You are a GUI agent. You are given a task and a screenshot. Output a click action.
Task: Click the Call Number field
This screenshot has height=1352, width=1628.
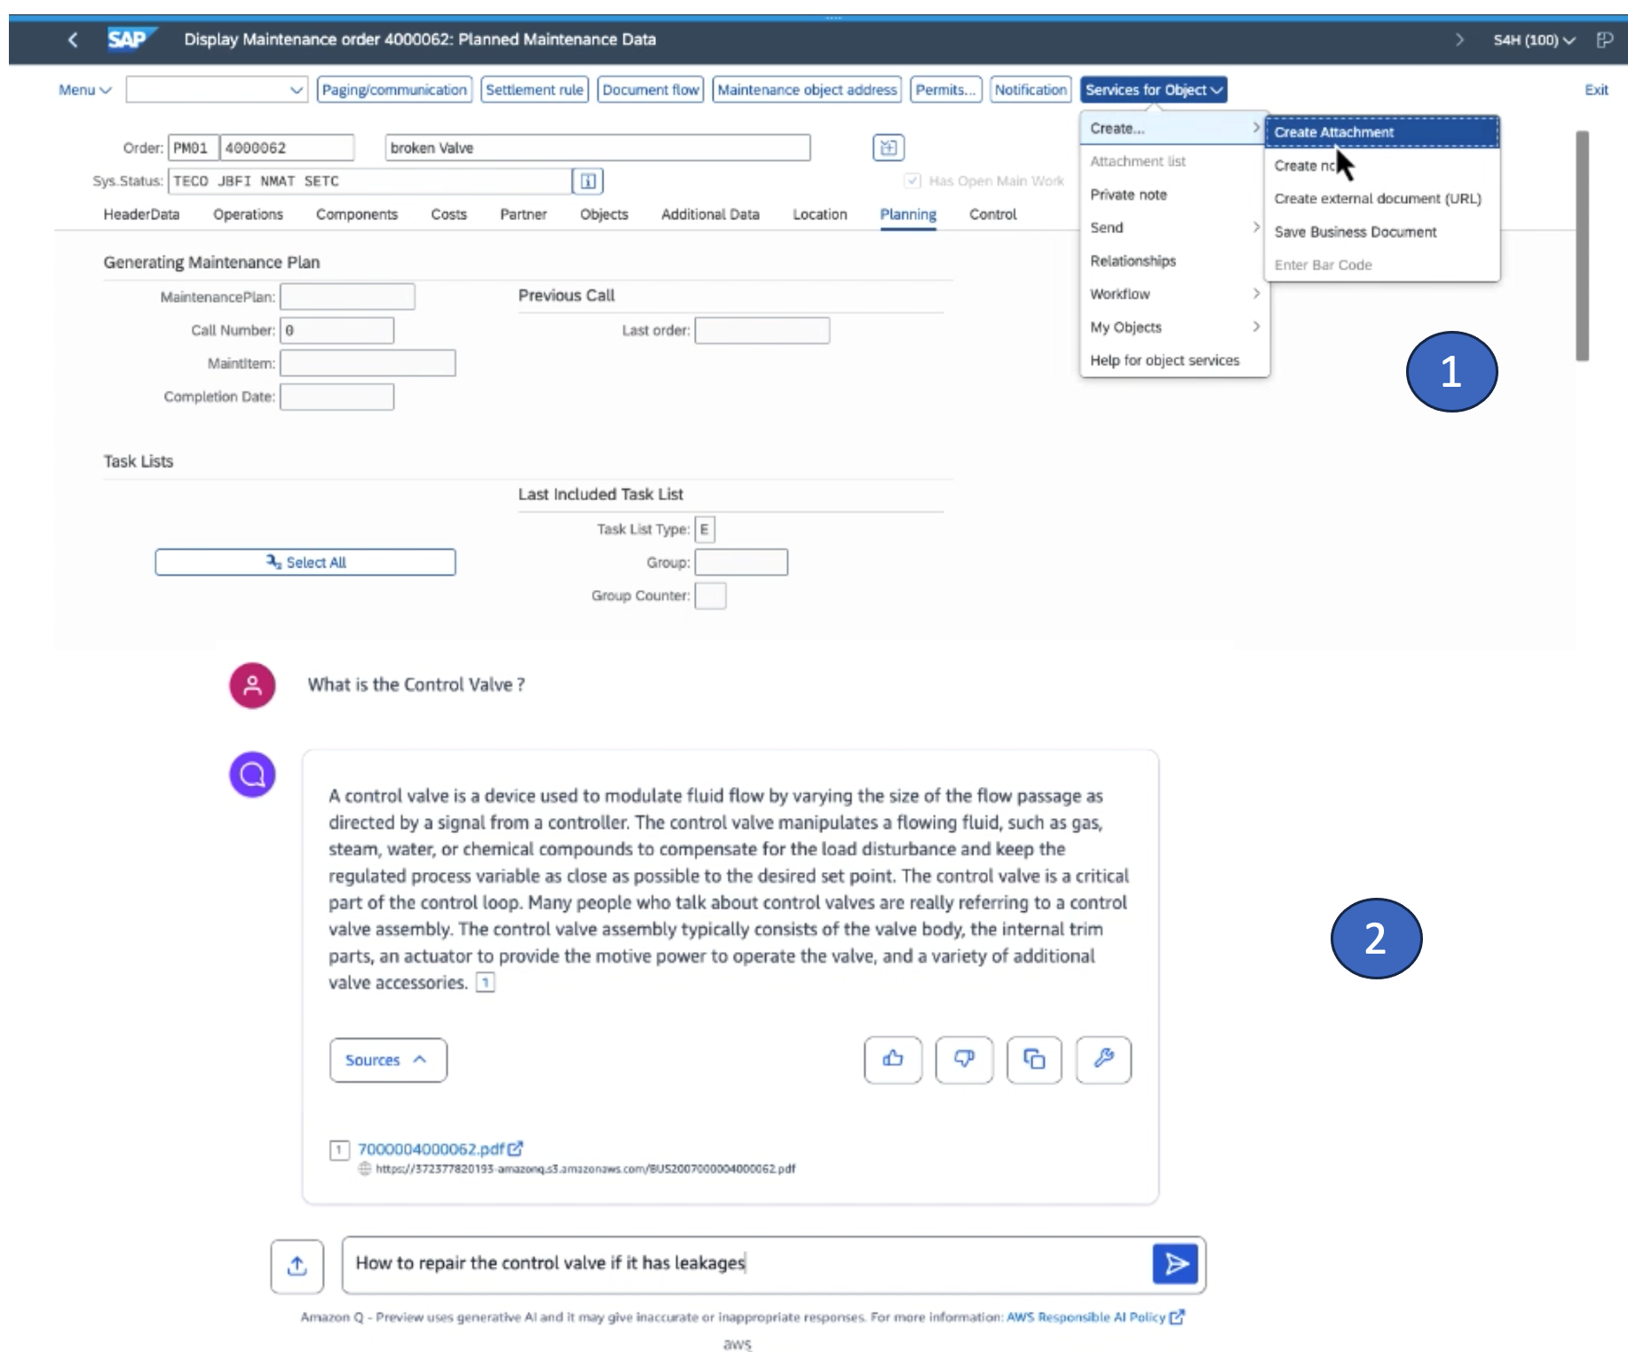337,330
